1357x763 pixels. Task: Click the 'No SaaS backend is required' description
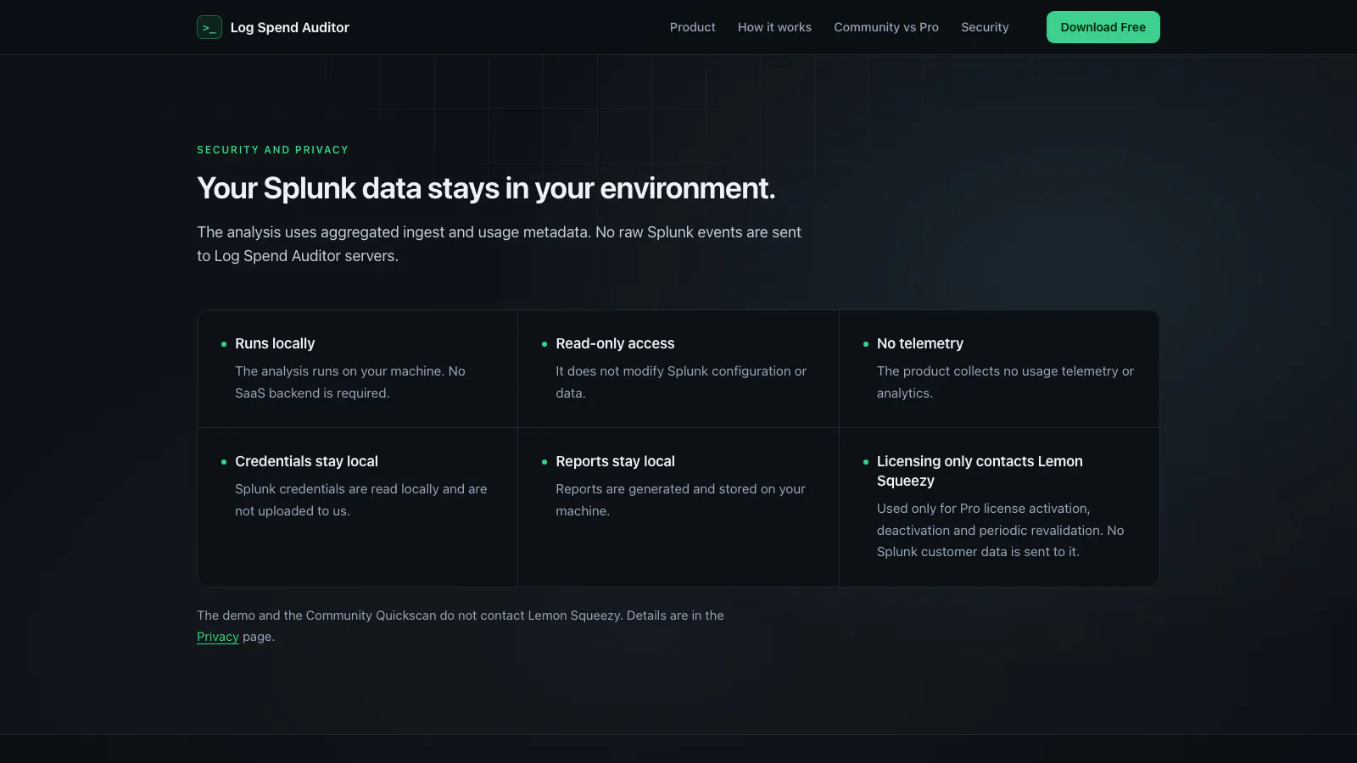tap(350, 382)
